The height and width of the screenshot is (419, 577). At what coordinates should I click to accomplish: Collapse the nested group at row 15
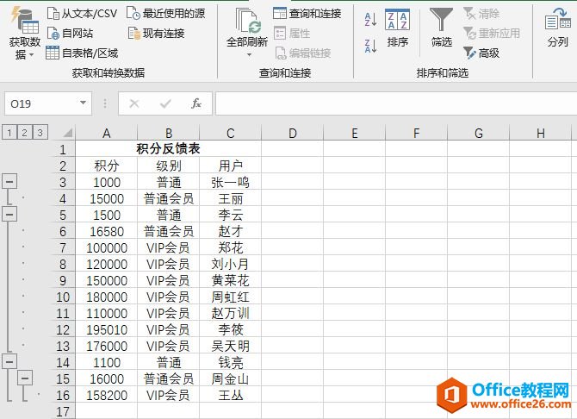(x=25, y=378)
